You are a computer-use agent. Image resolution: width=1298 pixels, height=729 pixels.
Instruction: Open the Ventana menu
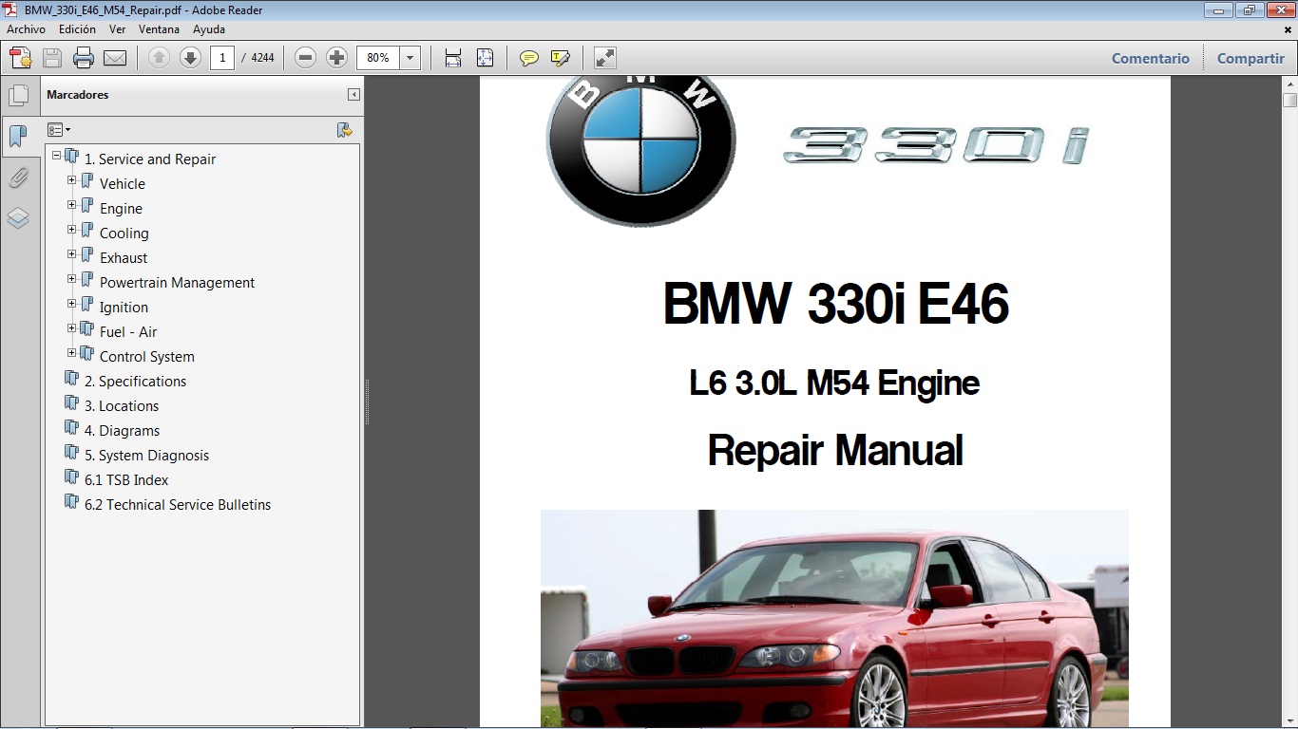(159, 29)
